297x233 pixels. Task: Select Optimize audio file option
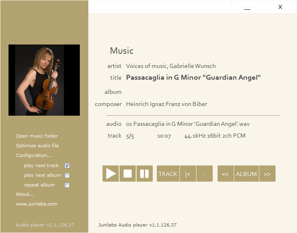pos(37,146)
